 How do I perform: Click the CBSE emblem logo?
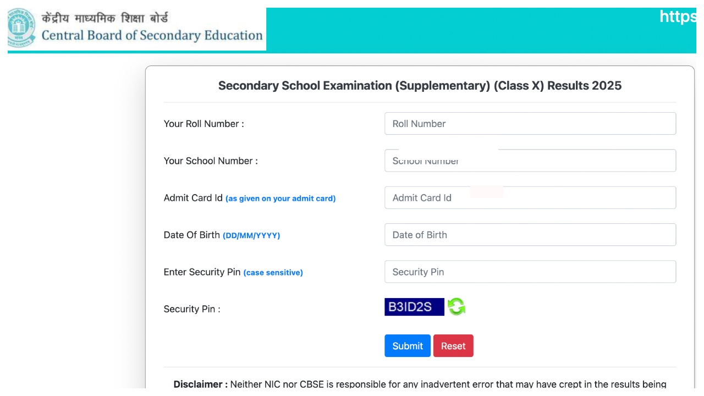coord(22,29)
